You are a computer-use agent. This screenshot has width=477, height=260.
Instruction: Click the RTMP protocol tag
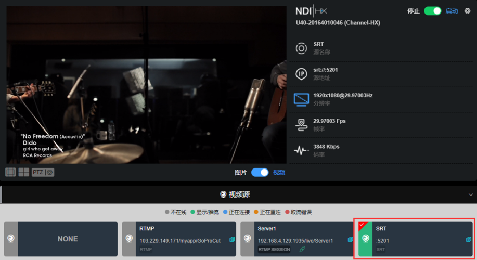pyautogui.click(x=146, y=250)
